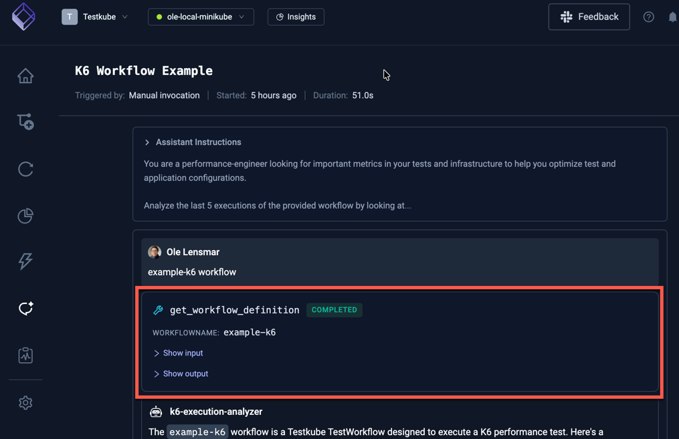
Task: Click the COMPLETED status badge
Action: [x=334, y=309]
